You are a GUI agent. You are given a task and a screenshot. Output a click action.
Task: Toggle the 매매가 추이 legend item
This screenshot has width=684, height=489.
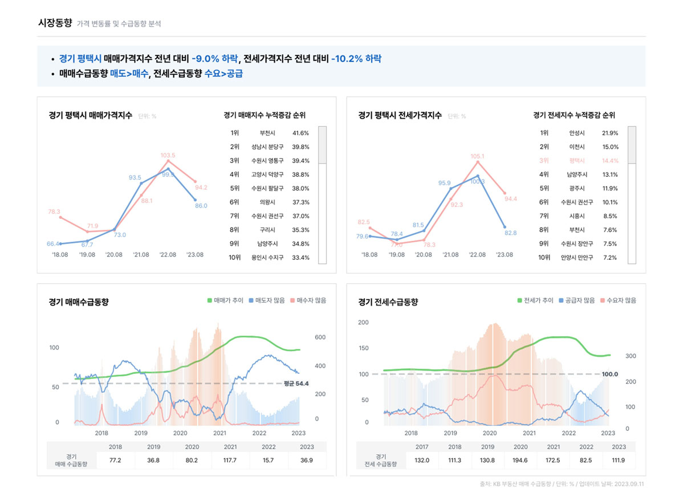click(226, 300)
